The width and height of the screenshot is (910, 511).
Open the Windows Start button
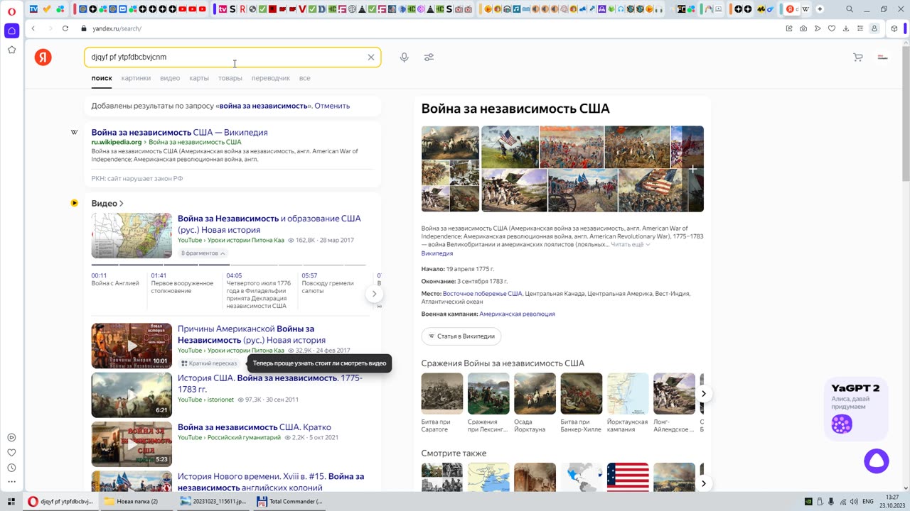[x=11, y=501]
